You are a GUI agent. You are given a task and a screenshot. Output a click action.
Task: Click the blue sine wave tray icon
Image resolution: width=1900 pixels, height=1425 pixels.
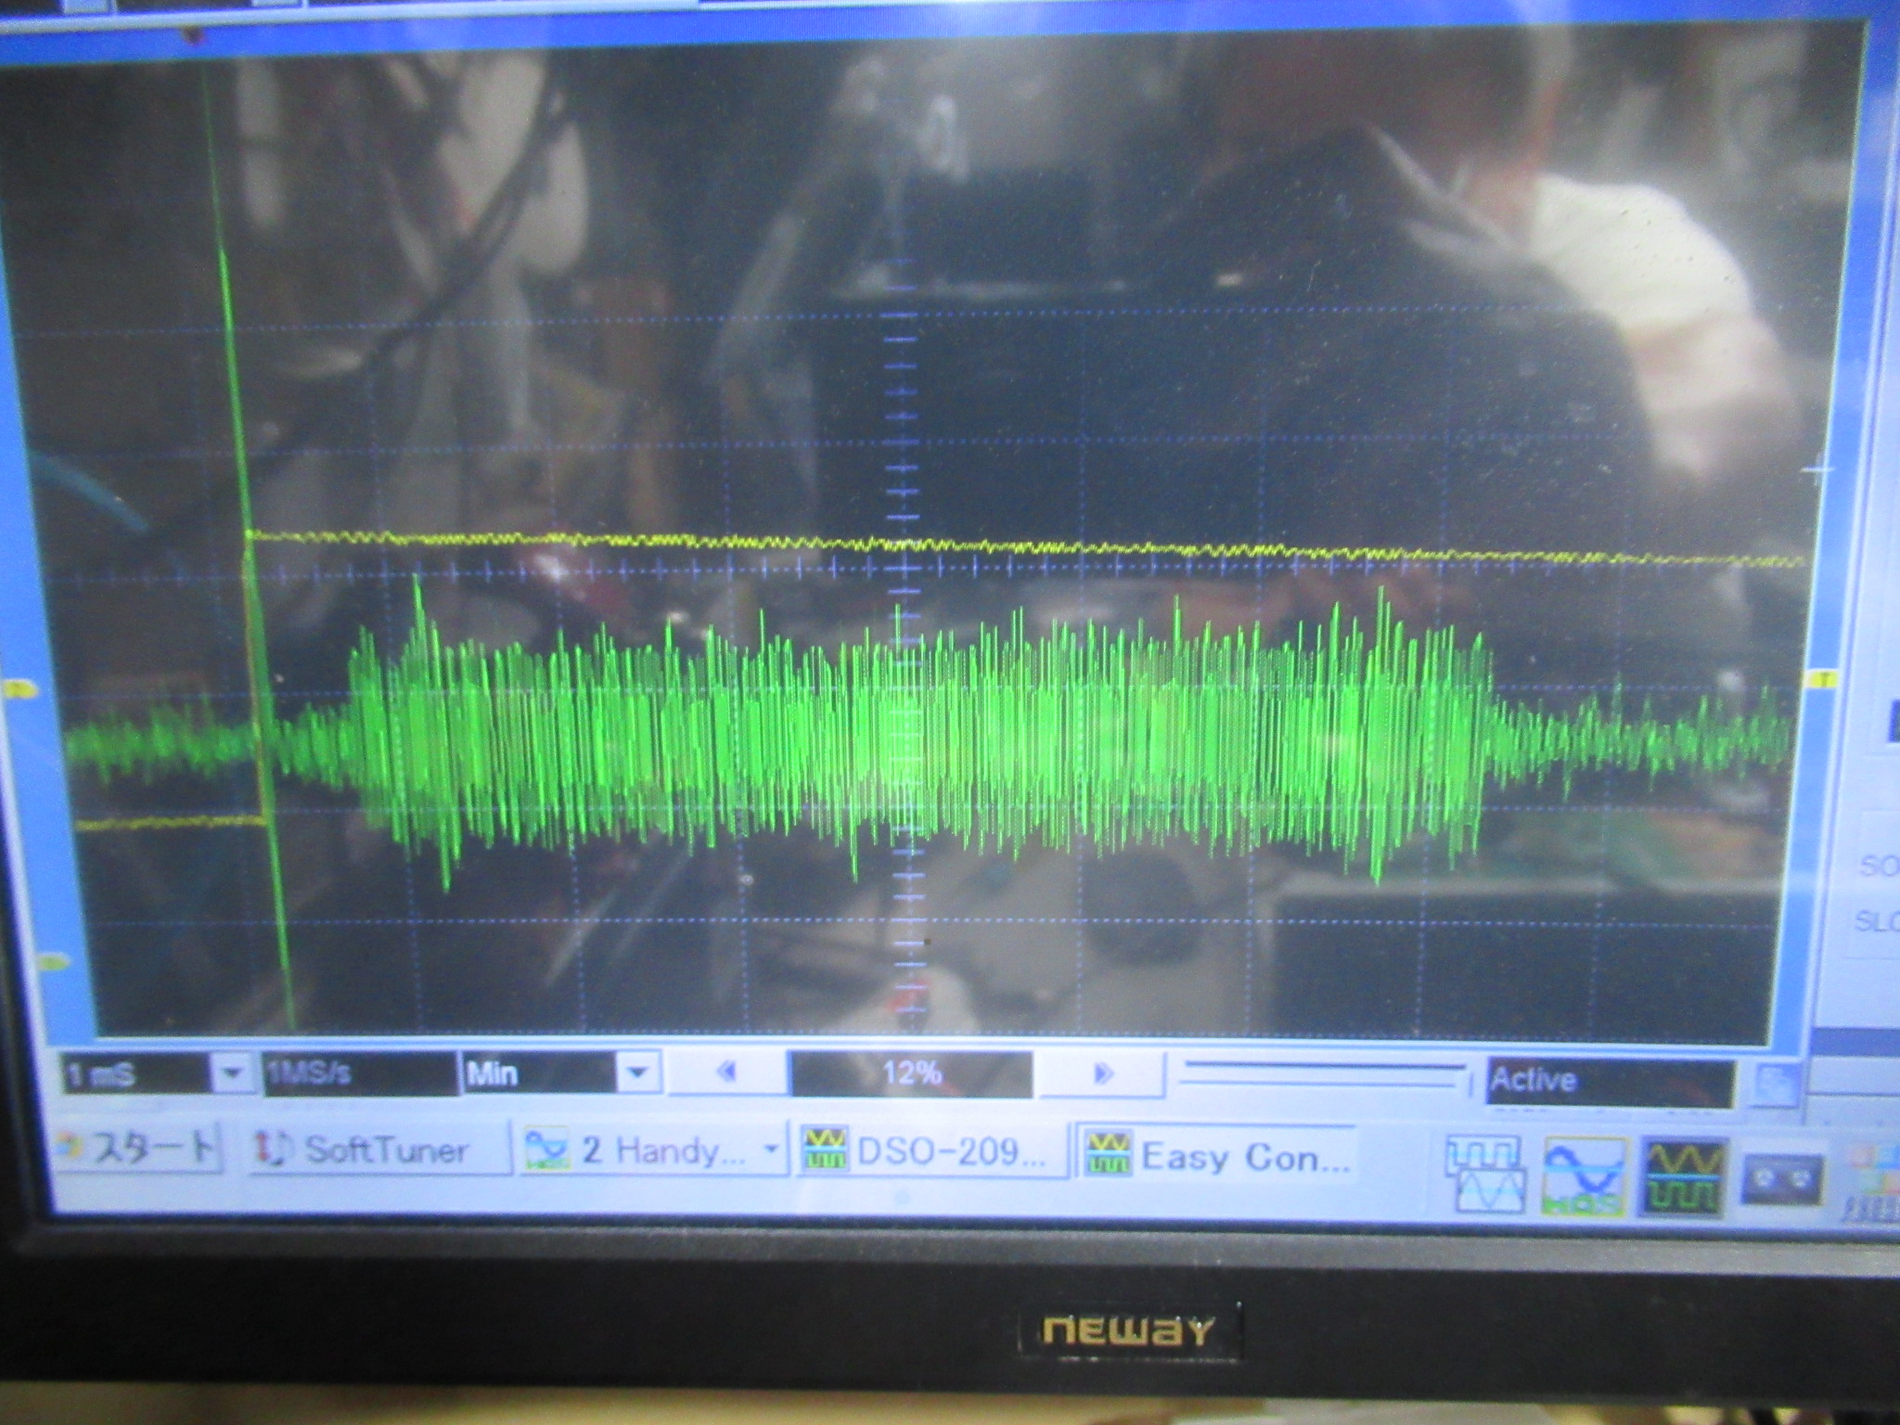point(1585,1176)
